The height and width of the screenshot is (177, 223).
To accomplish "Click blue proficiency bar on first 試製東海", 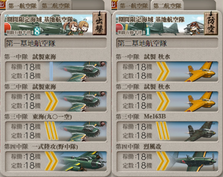I will pyautogui.click(x=51, y=71).
